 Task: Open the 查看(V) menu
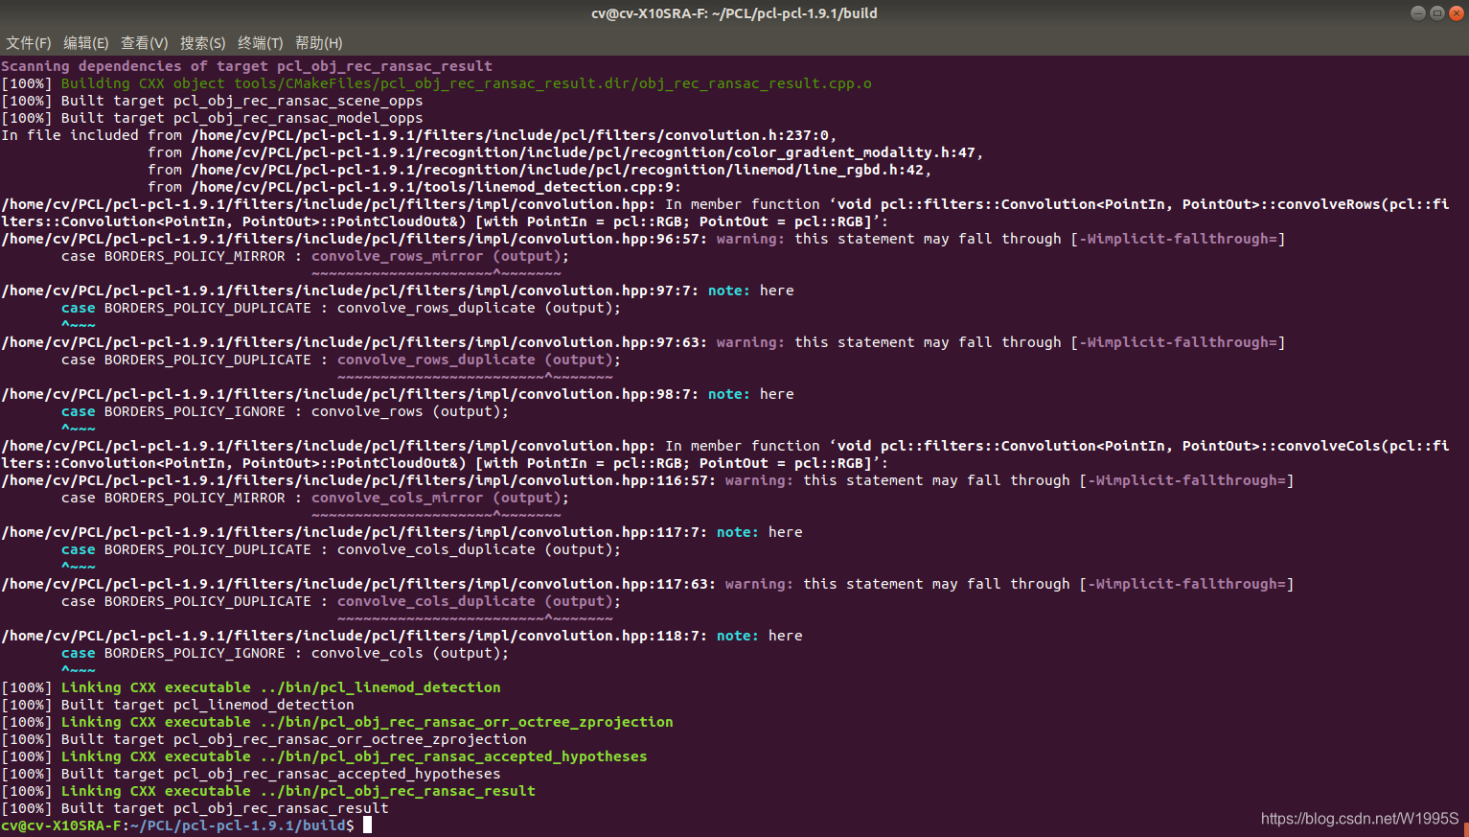click(x=145, y=43)
